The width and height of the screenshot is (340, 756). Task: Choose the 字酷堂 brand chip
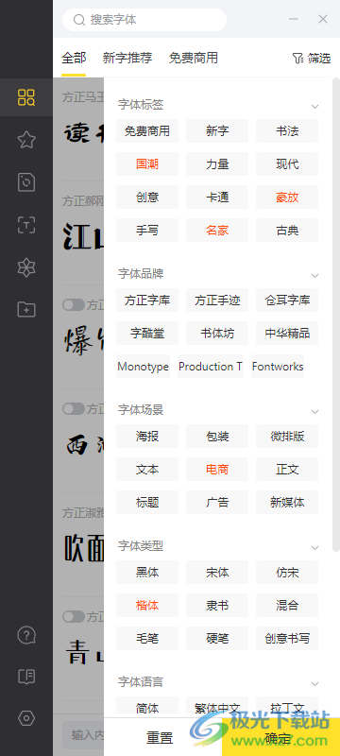point(147,334)
